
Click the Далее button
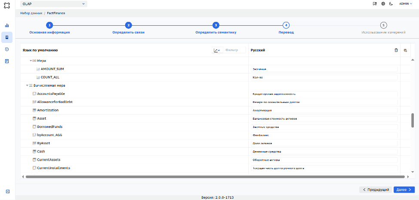tap(404, 190)
